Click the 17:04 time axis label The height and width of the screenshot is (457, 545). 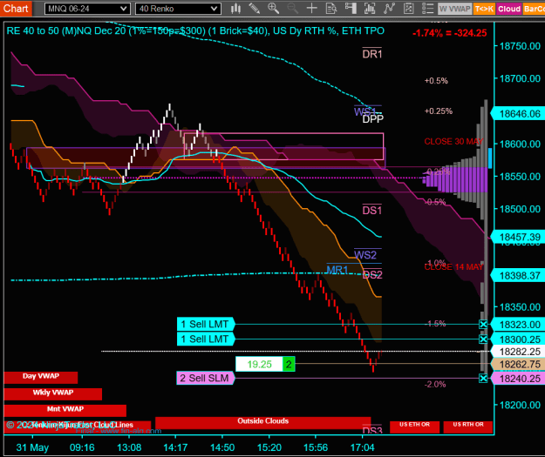pyautogui.click(x=362, y=447)
